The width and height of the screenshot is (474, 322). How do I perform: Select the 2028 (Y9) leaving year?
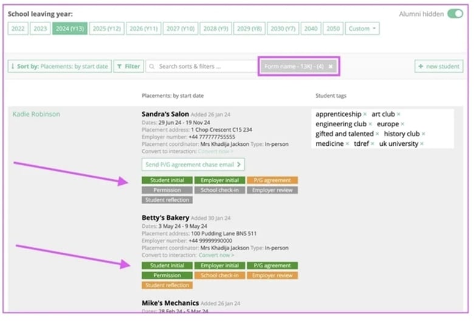point(216,29)
